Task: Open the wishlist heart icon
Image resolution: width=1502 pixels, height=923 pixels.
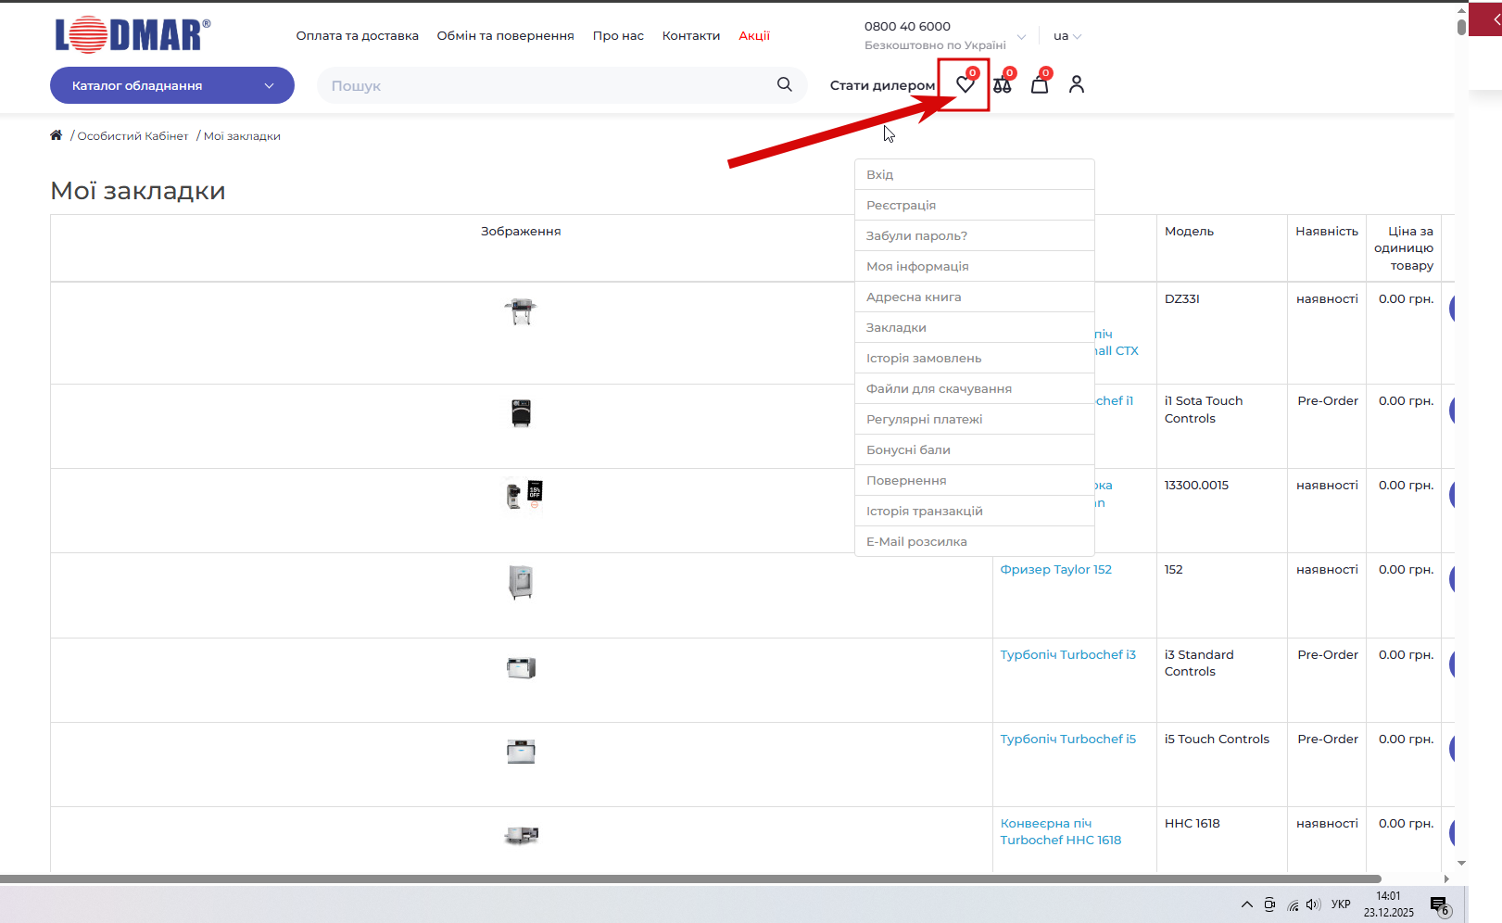Action: 966,84
